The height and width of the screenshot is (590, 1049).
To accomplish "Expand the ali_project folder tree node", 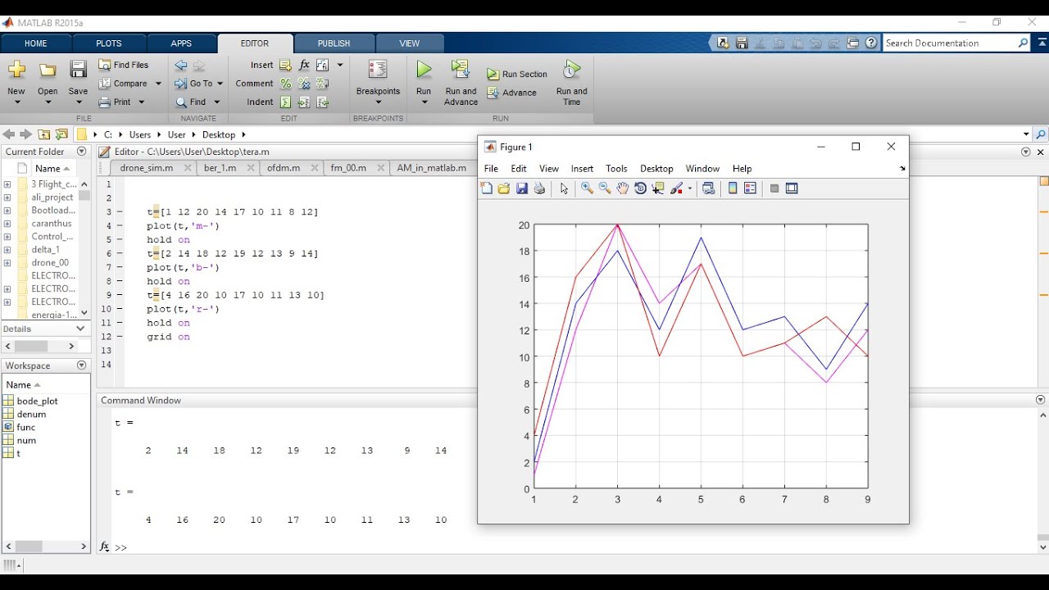I will pos(7,197).
